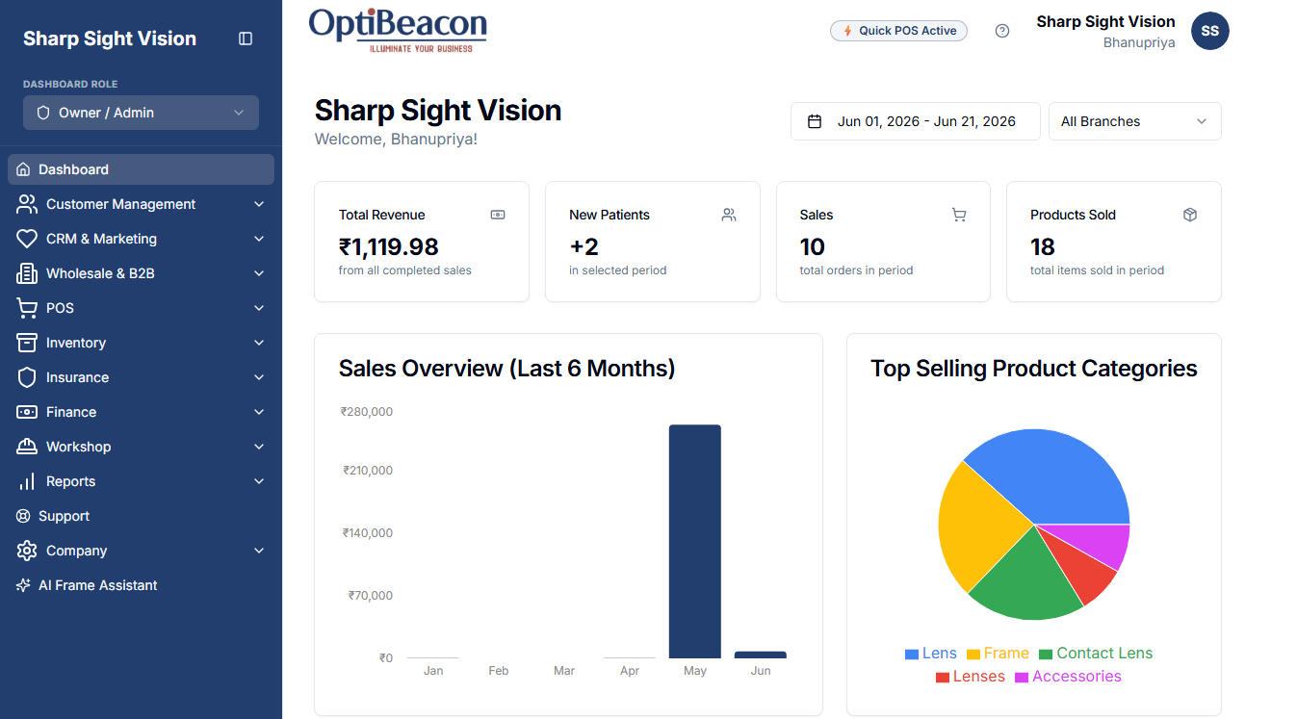Collapse the sidebar using the panel icon
This screenshot has height=719, width=1297.
(x=246, y=39)
